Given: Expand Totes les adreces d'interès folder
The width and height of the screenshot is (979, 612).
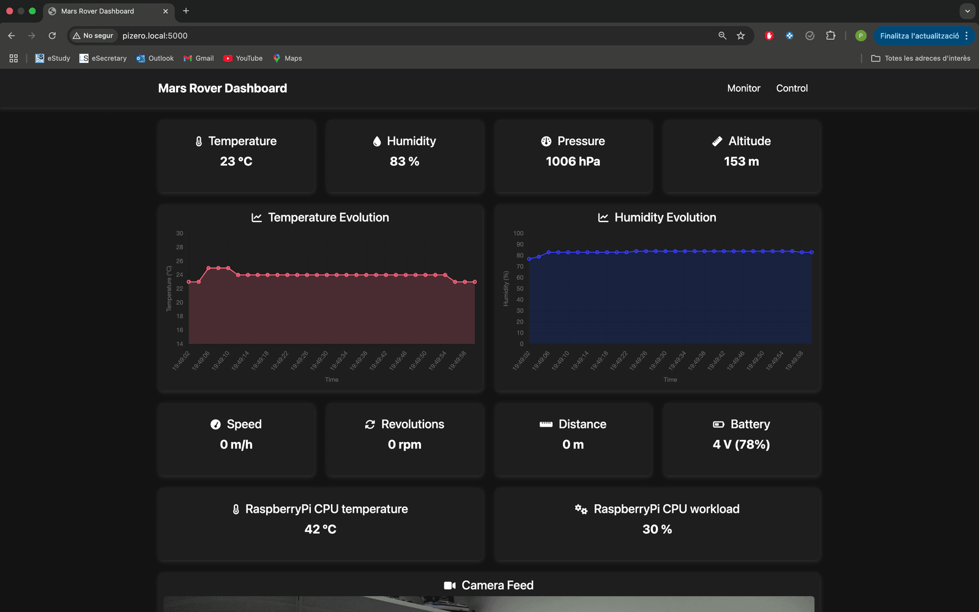Looking at the screenshot, I should [921, 58].
